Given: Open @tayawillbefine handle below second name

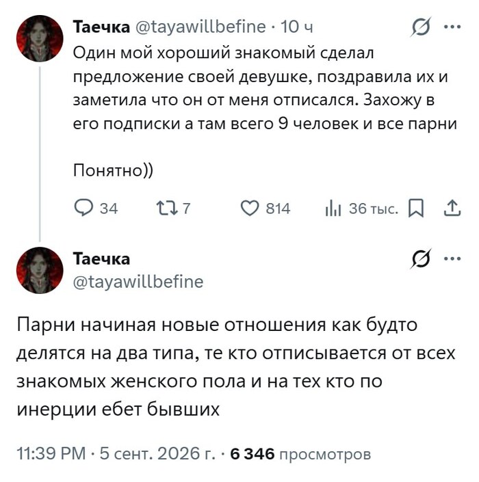Looking at the screenshot, I should click(138, 282).
